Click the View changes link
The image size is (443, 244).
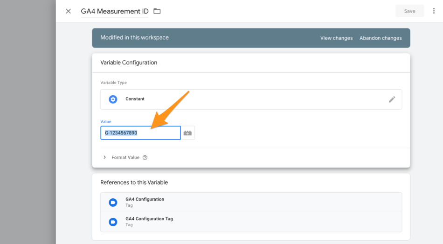click(336, 38)
